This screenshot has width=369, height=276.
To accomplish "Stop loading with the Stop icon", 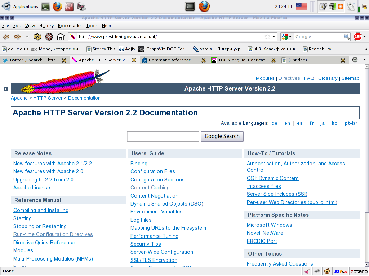I will coord(49,37).
